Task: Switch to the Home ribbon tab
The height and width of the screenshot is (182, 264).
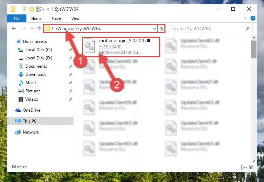Action: [x=36, y=19]
